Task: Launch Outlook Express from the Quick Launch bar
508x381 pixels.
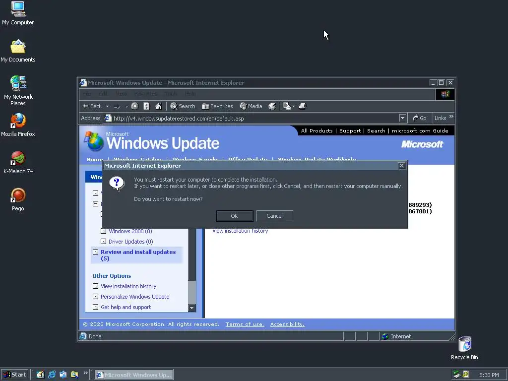Action: pos(63,375)
